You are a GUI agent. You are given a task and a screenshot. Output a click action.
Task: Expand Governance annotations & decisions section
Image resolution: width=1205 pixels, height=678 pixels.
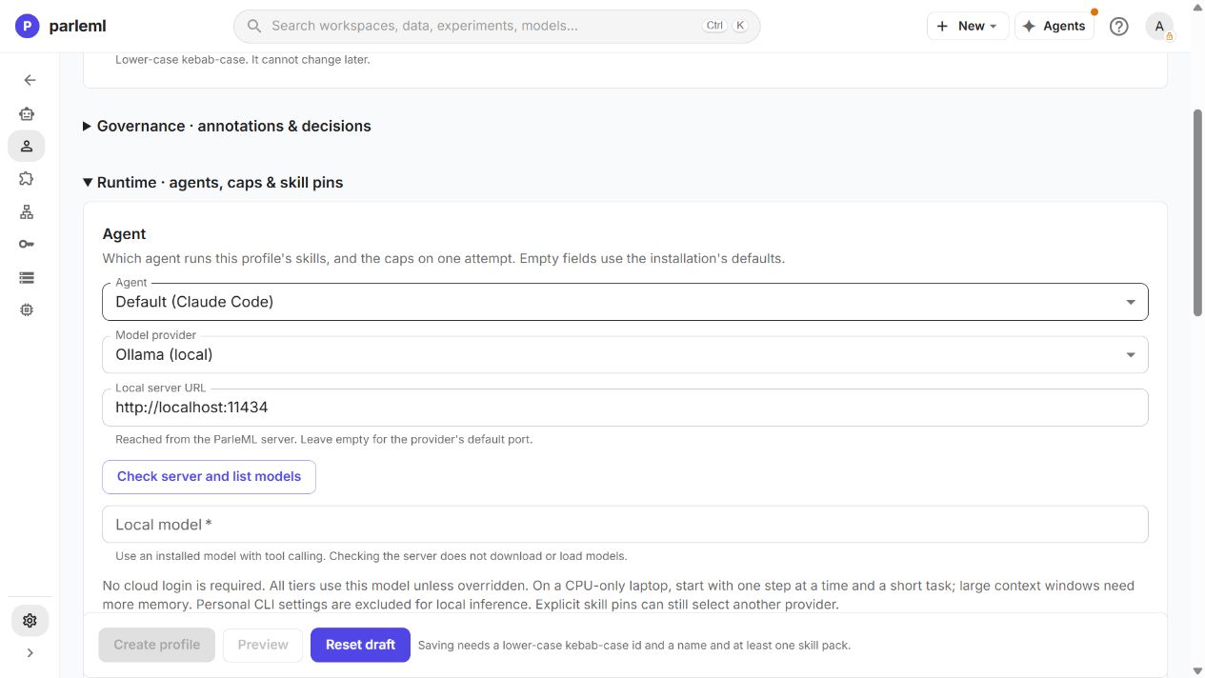click(x=227, y=126)
